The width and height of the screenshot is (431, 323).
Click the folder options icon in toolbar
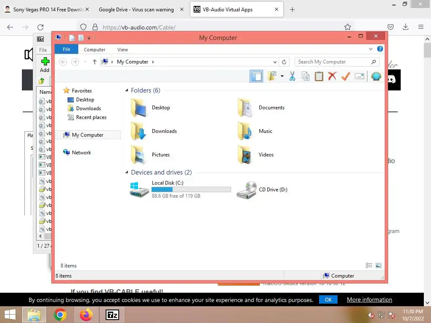pos(272,76)
